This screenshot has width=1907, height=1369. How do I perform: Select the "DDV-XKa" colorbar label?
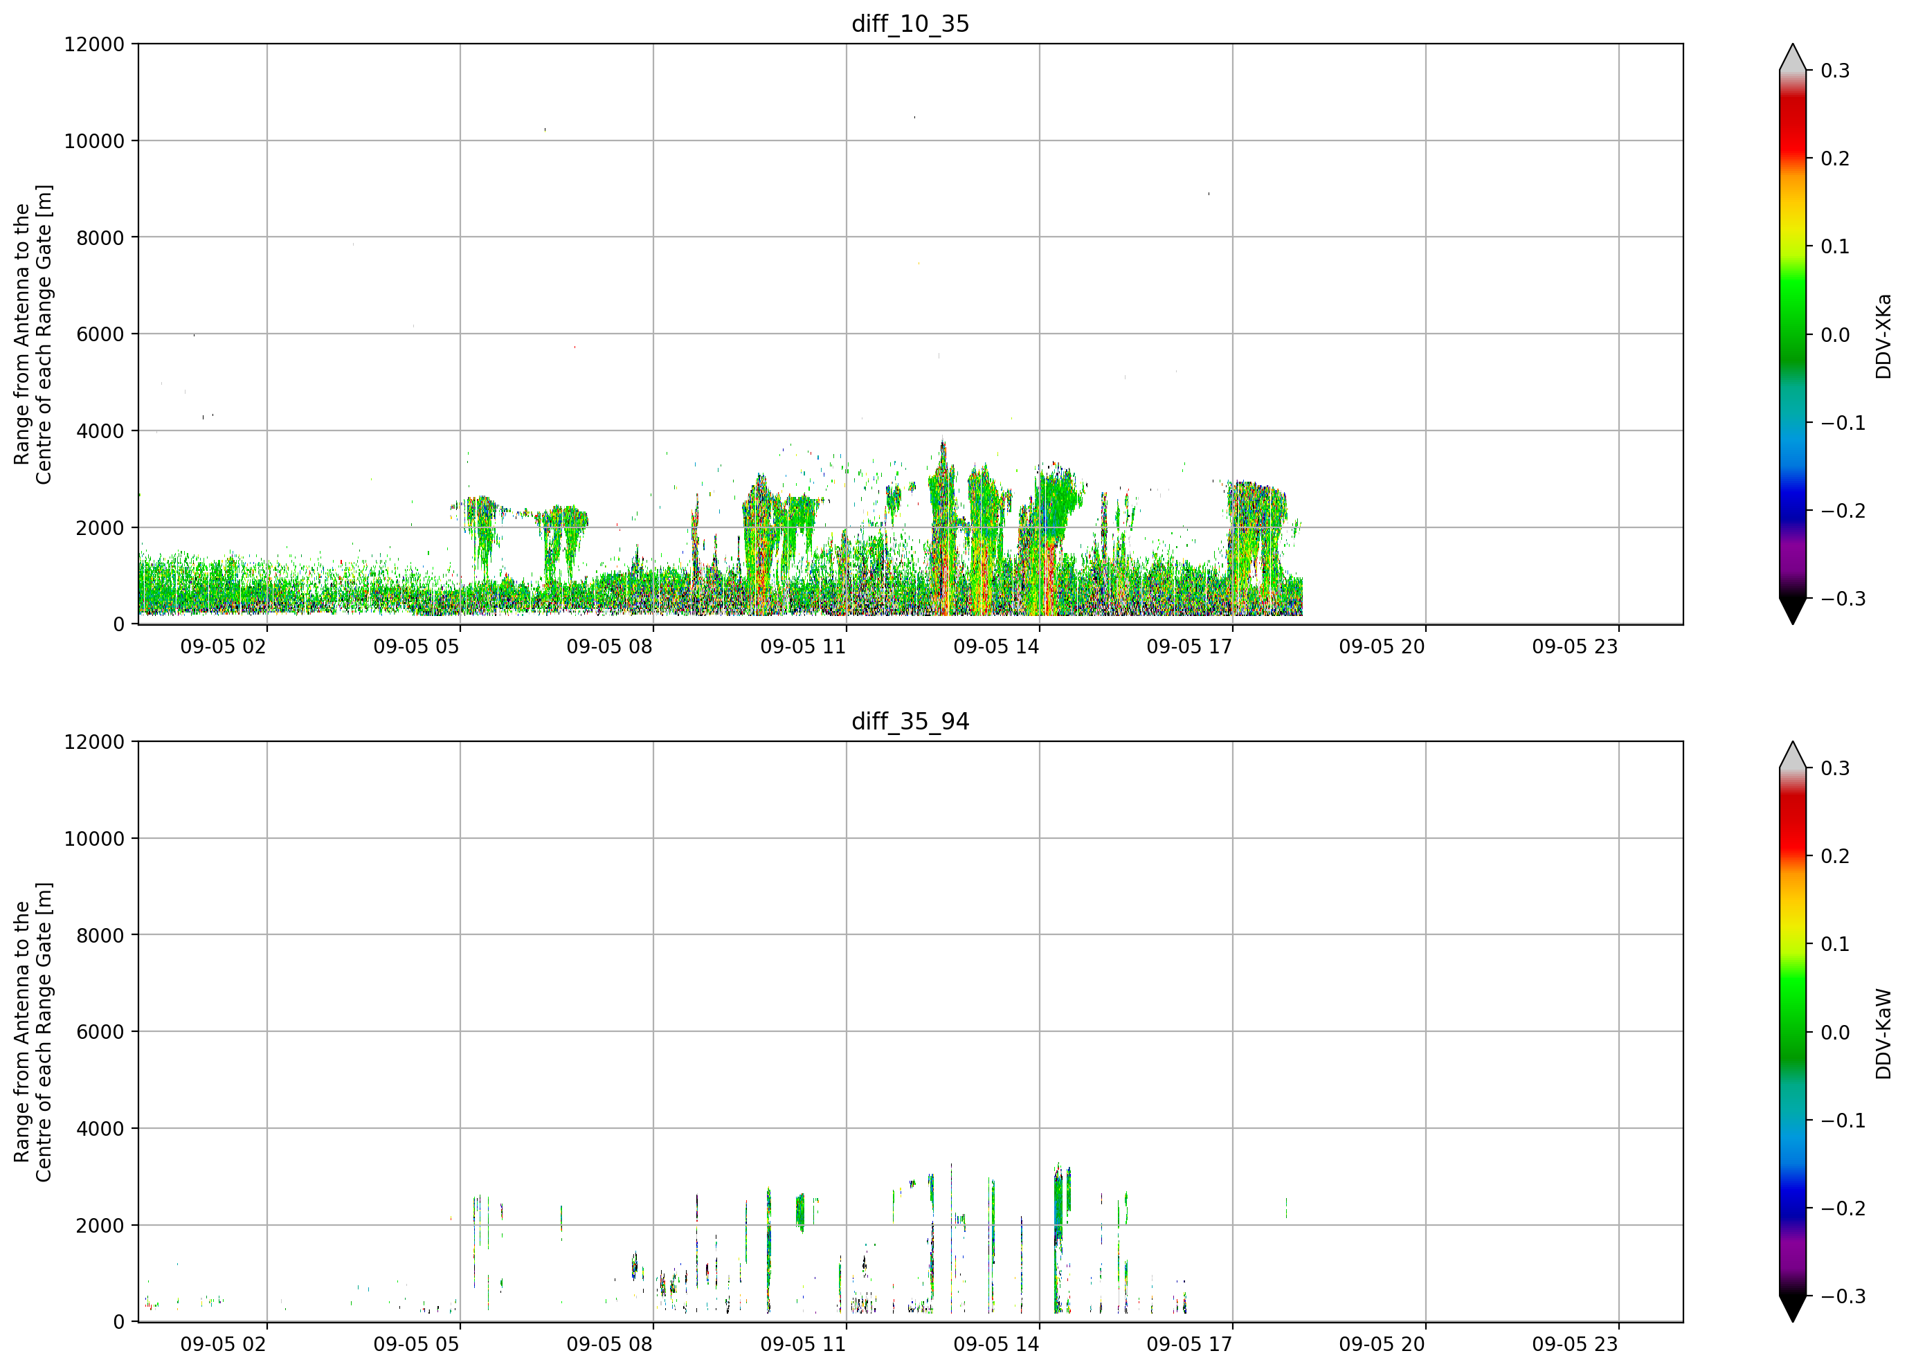point(1883,336)
